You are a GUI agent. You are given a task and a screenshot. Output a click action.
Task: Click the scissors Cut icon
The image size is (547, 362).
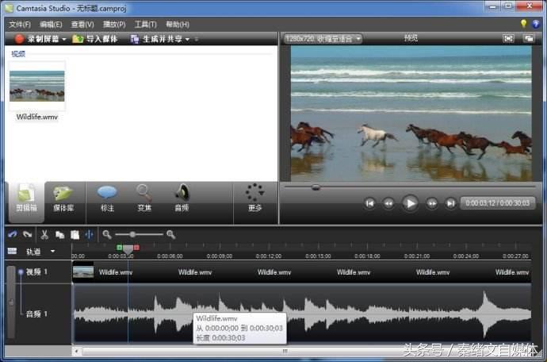[44, 235]
